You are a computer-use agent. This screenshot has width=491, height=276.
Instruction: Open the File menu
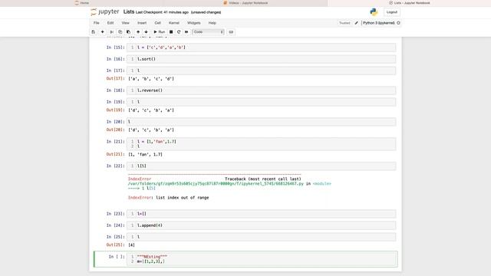97,23
